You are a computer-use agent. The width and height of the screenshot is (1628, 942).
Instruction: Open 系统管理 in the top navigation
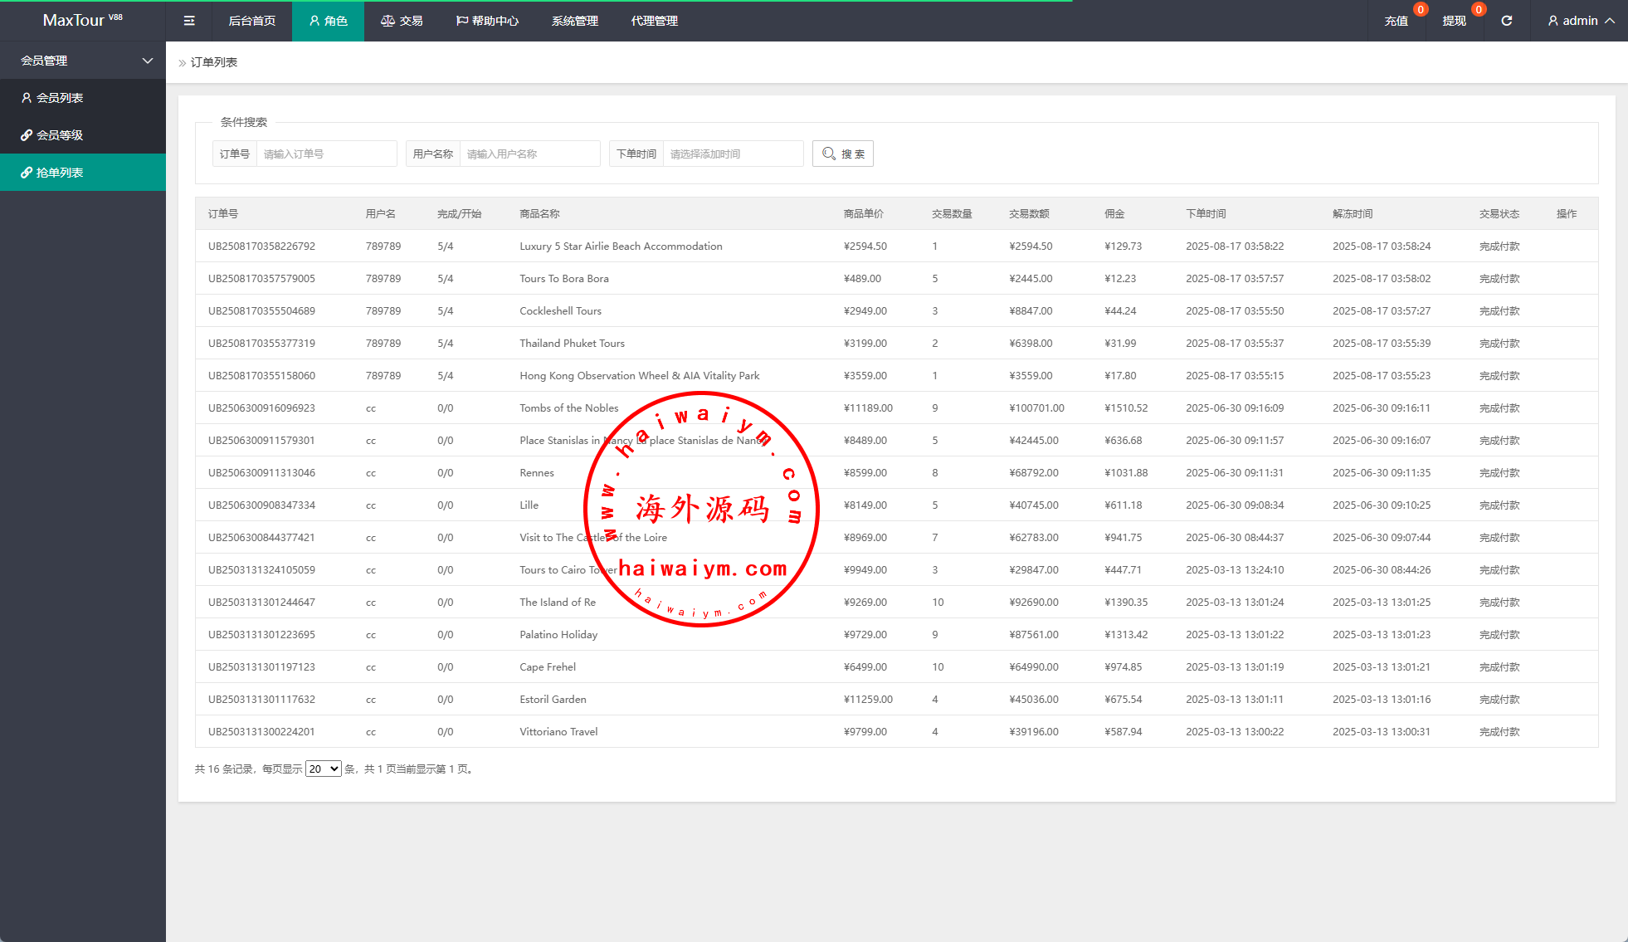click(x=575, y=21)
